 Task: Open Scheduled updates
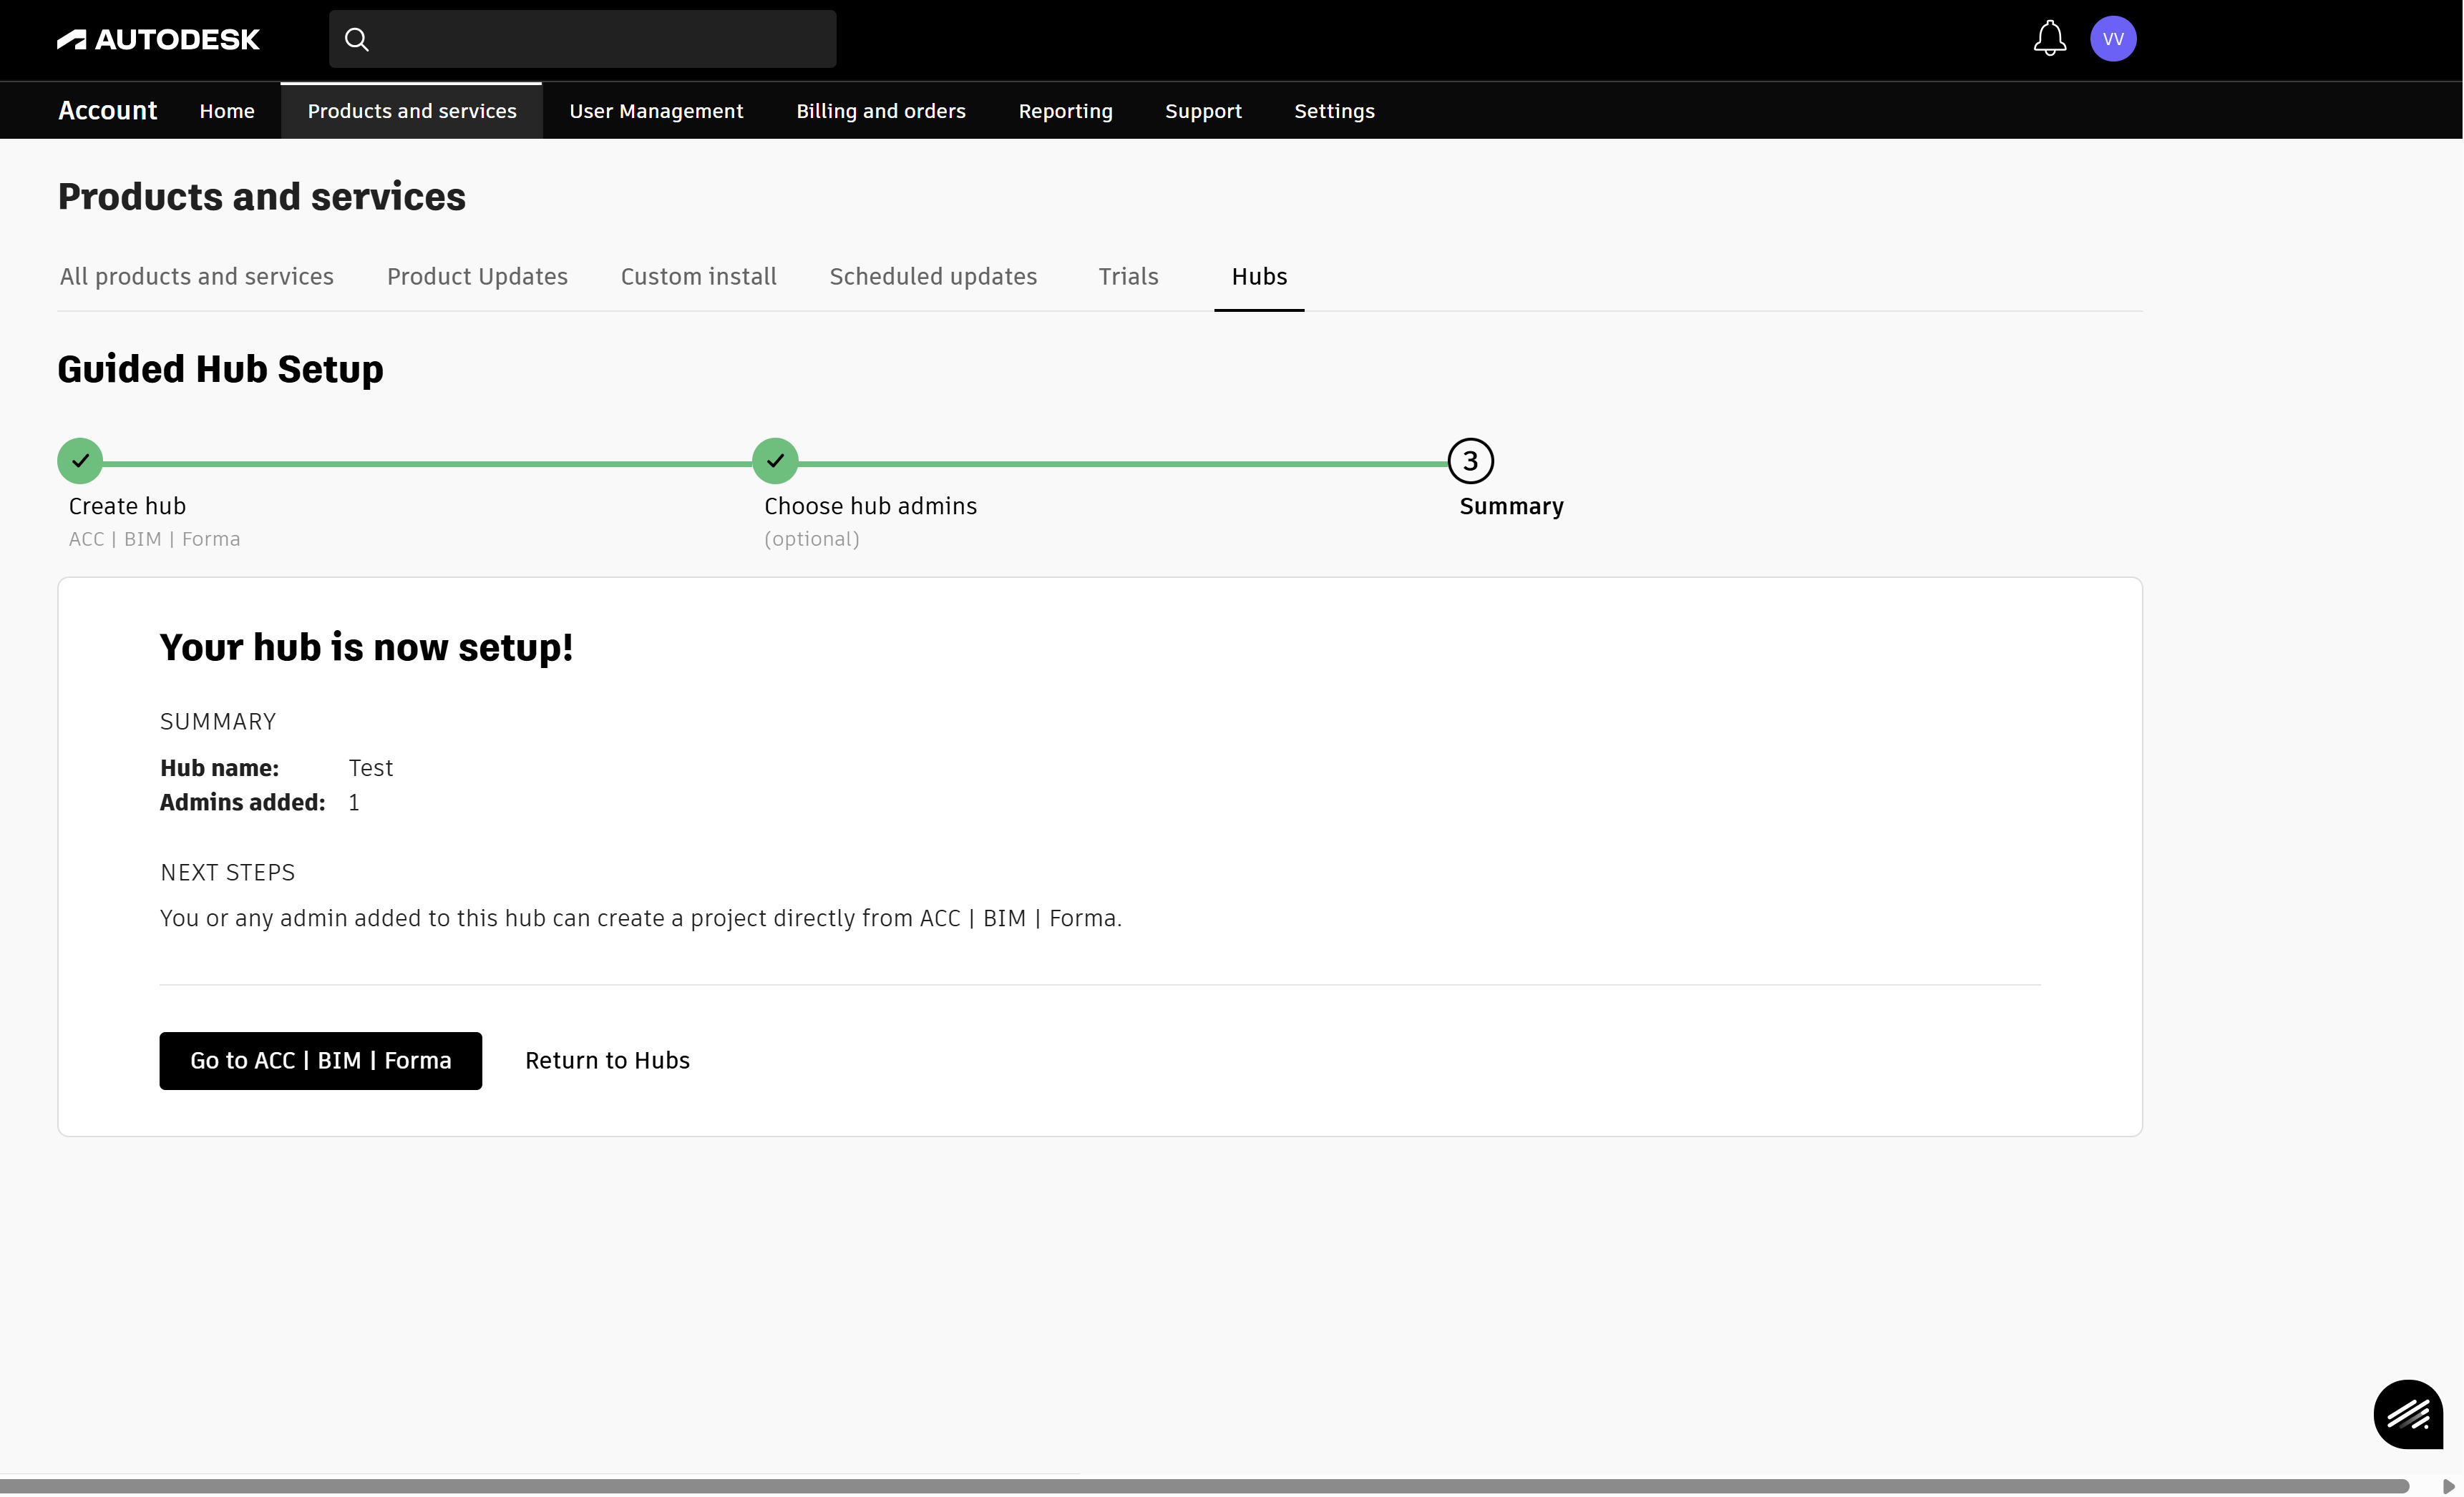tap(933, 277)
